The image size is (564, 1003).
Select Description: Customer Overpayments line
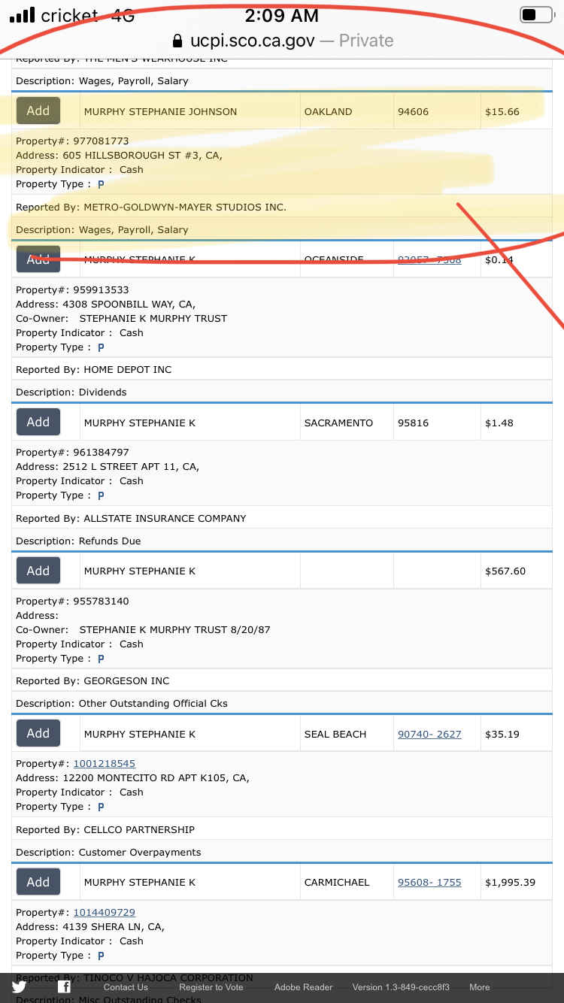tap(108, 853)
